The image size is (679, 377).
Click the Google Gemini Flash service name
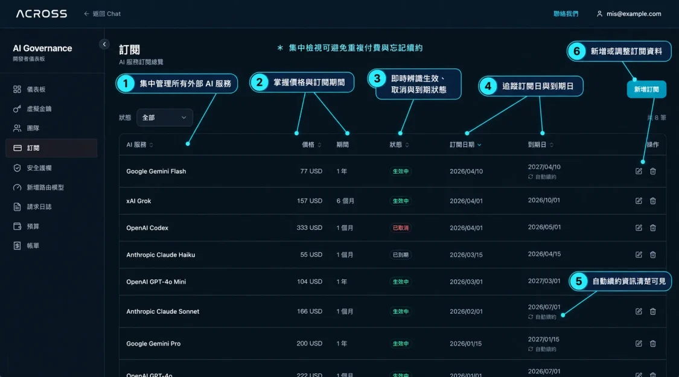coord(156,171)
